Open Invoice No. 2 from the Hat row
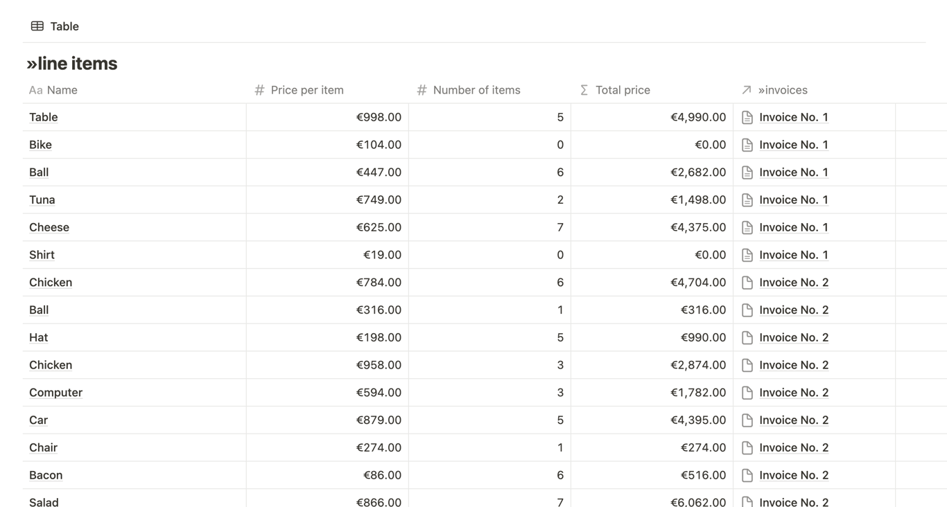Screen dimensions: 947x507 click(x=794, y=337)
